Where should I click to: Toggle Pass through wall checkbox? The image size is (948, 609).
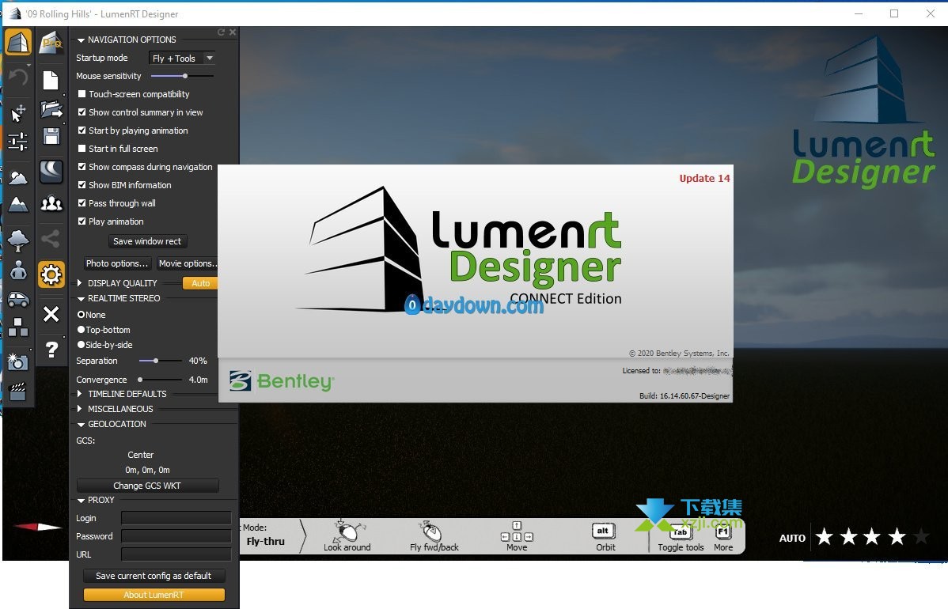tap(82, 203)
